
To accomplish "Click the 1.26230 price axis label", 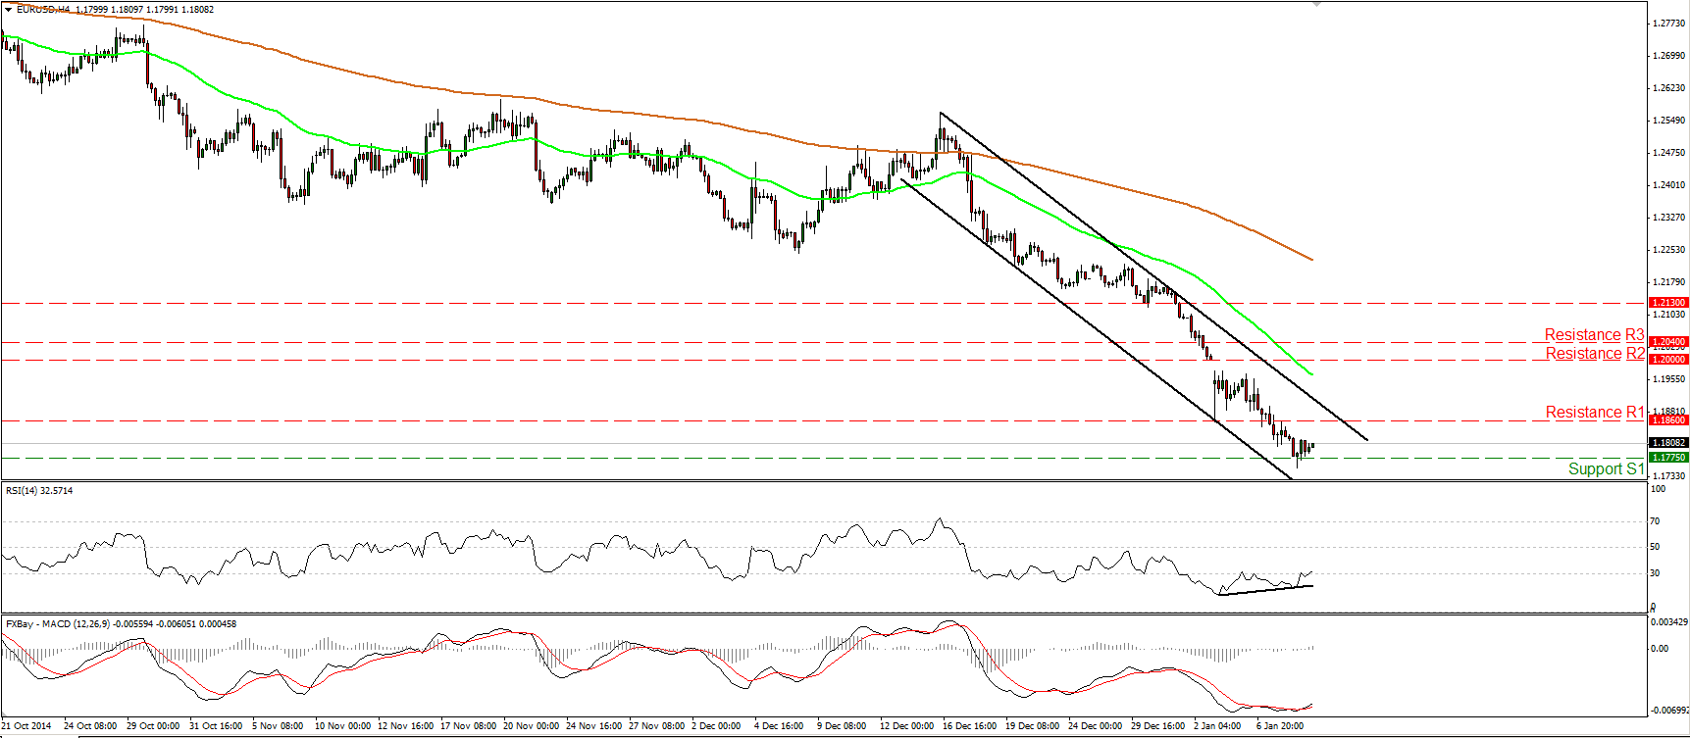I will pos(1668,88).
